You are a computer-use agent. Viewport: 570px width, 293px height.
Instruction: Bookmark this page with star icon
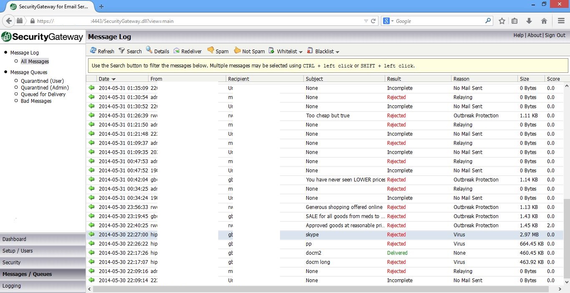[x=502, y=21]
